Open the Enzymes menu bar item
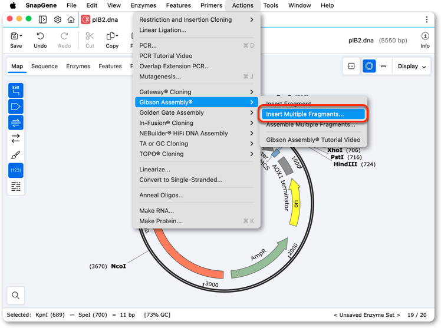 pos(143,5)
